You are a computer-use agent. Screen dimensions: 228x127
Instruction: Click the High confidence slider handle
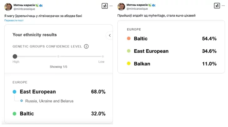click(15, 56)
